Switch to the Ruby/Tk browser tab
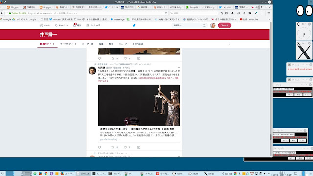Screen dimensions: 313x176 coord(192,7)
